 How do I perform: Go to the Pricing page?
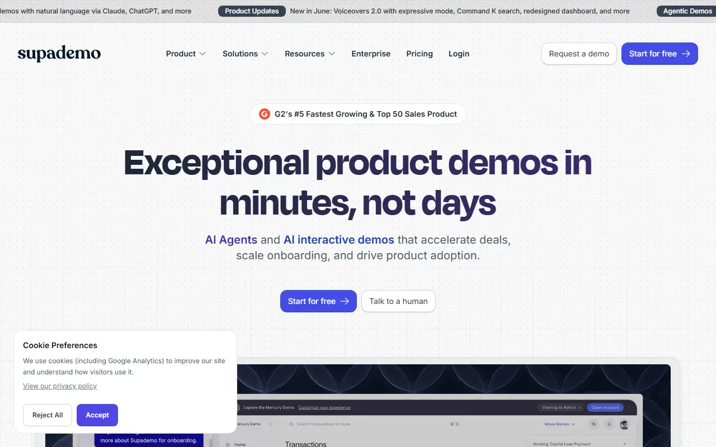[420, 54]
